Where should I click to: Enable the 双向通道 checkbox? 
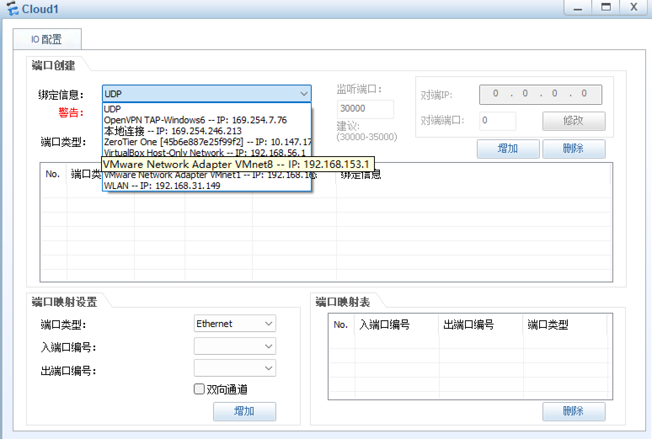[199, 389]
